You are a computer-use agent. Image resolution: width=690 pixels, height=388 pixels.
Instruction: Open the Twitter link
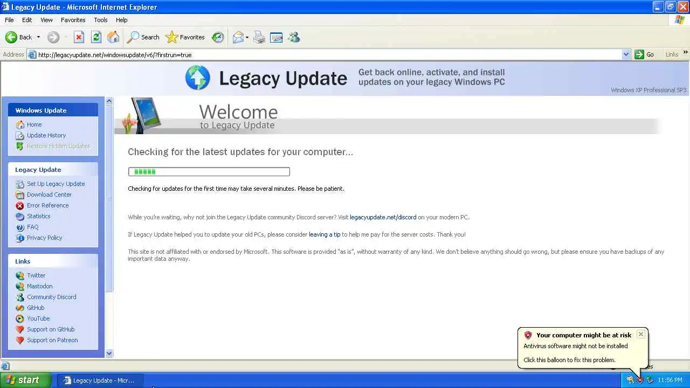coord(36,275)
